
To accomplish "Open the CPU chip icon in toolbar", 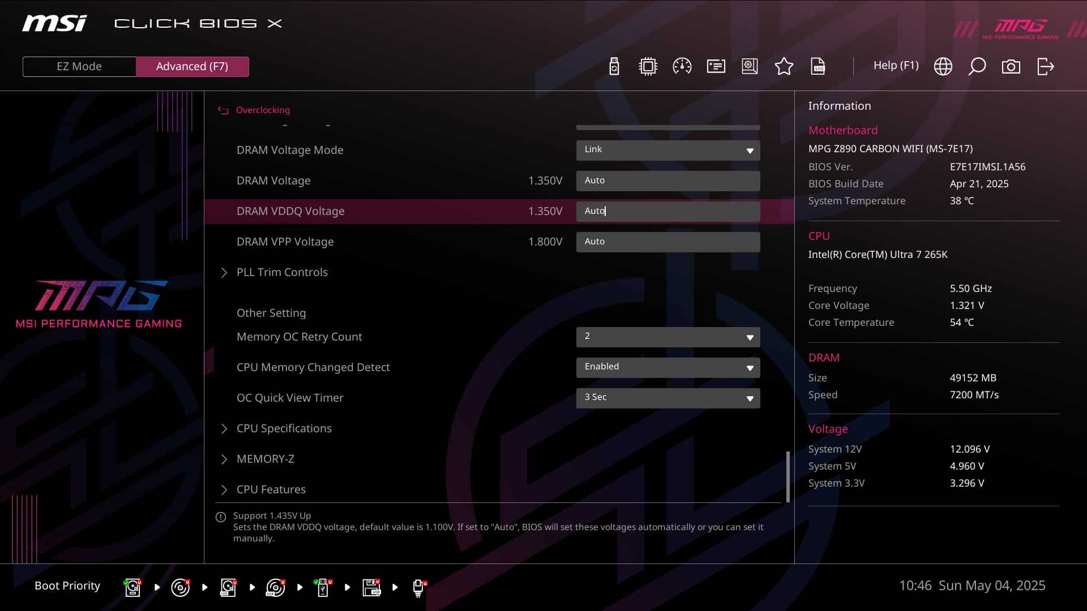I will pyautogui.click(x=648, y=66).
